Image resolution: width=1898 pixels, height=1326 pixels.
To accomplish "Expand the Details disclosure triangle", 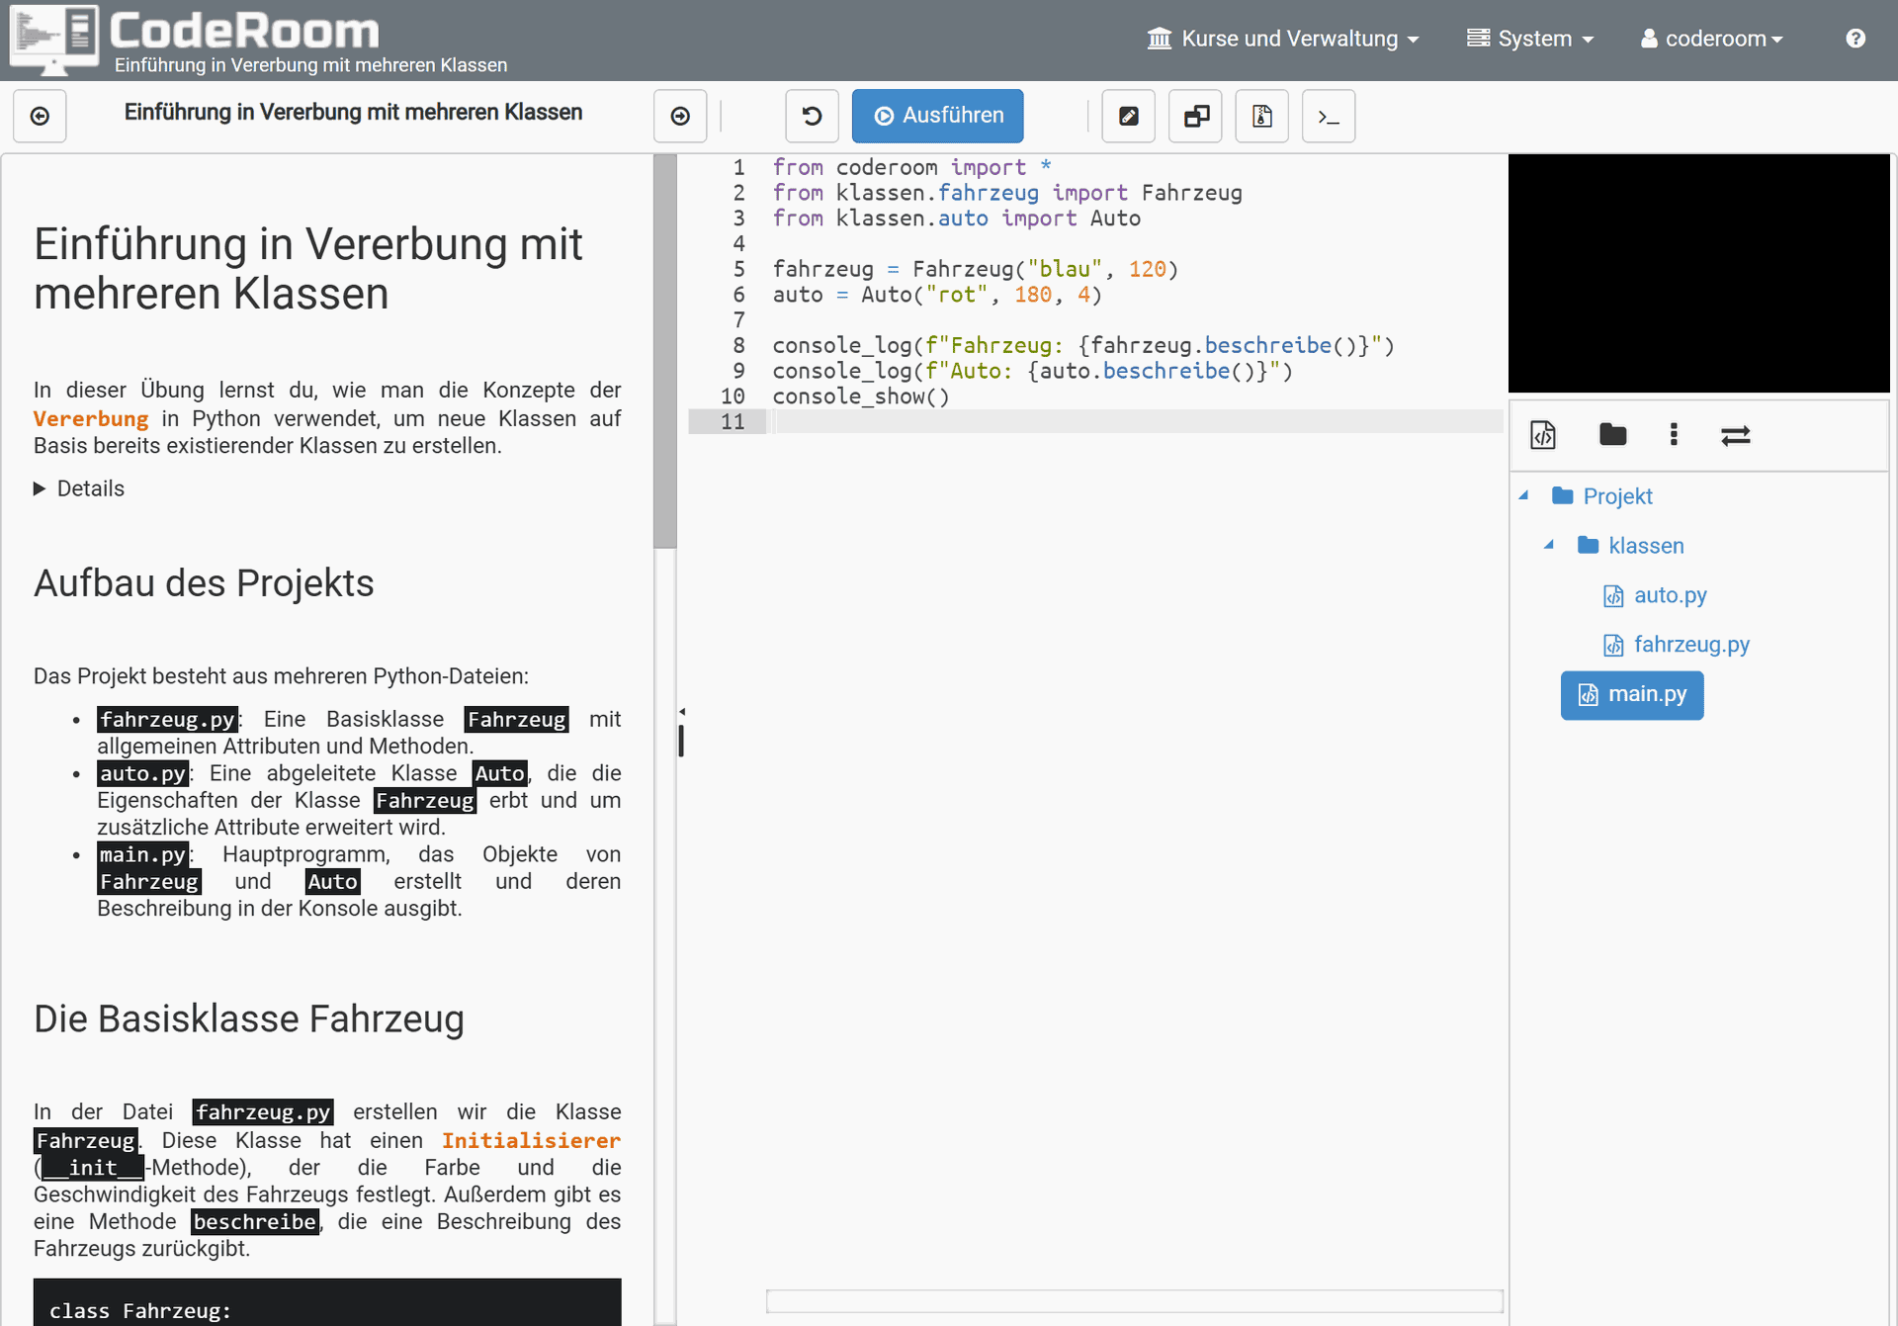I will pyautogui.click(x=40, y=488).
